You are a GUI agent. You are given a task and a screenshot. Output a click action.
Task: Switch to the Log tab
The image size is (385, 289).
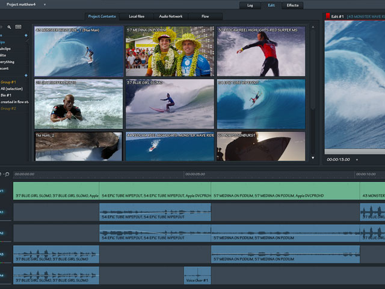250,5
